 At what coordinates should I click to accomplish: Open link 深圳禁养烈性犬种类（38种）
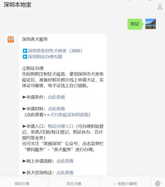55,51
